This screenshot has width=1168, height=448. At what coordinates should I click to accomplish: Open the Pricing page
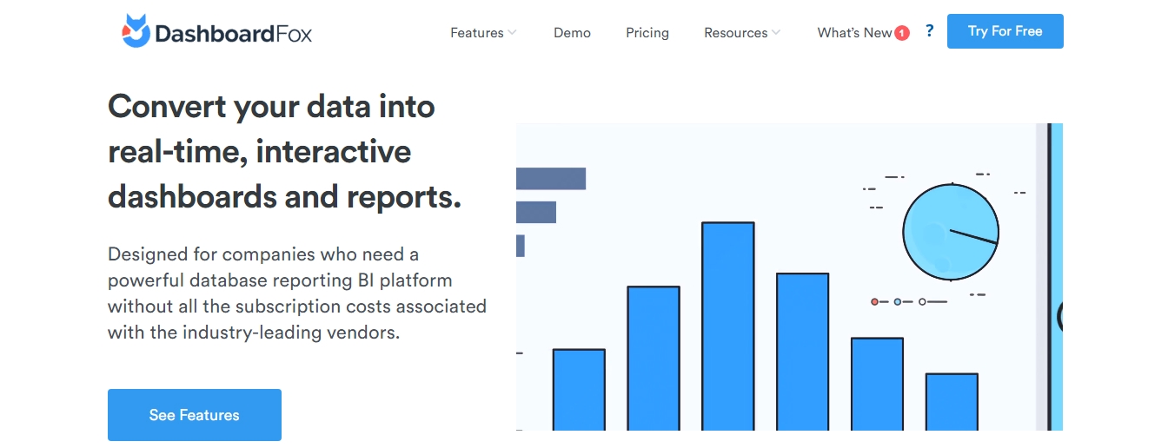[647, 33]
